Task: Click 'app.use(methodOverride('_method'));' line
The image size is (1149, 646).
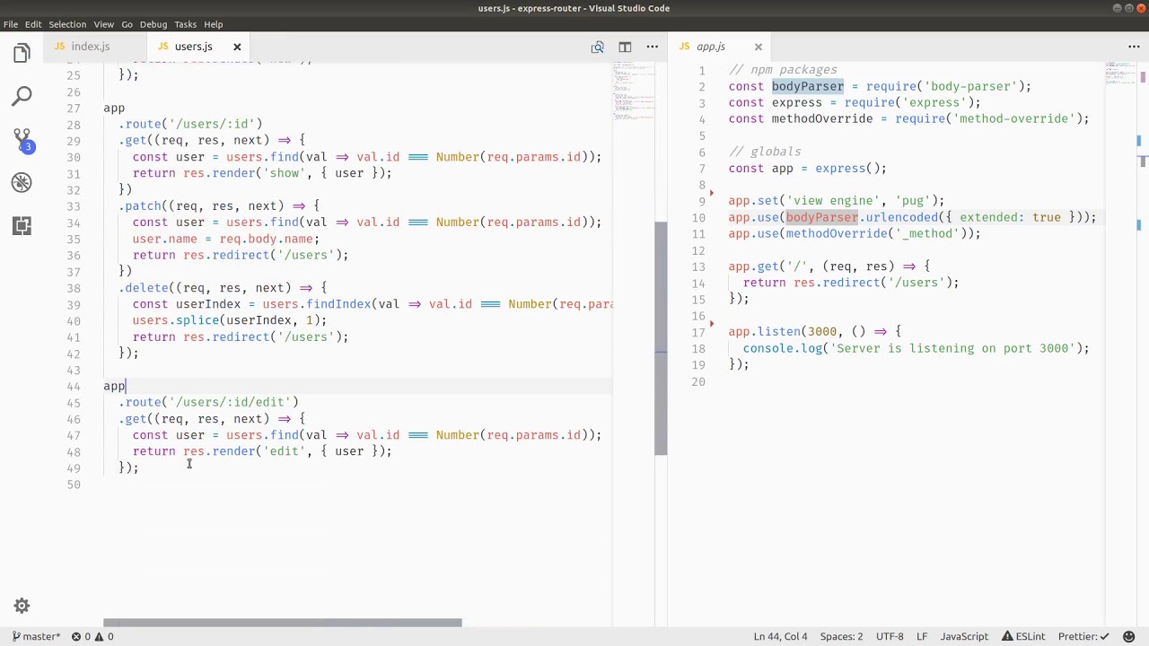Action: coord(855,233)
